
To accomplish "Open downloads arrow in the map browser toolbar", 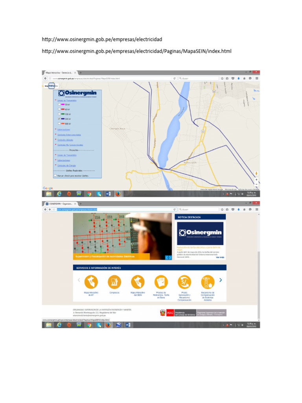I will coord(239,78).
